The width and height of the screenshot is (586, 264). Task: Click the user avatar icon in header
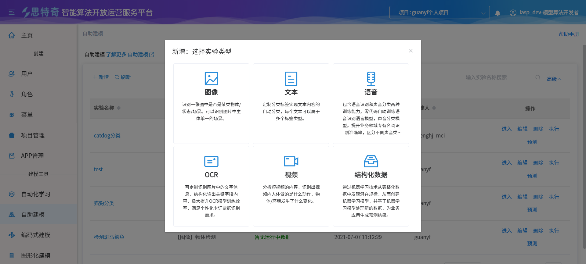(513, 12)
